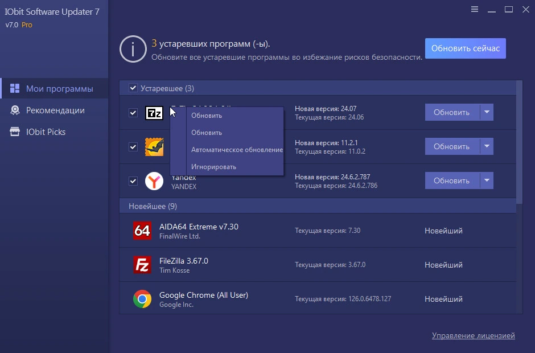Click Текущая версия: 126.0.6478.127 text
Viewport: 535px width, 353px height.
343,299
